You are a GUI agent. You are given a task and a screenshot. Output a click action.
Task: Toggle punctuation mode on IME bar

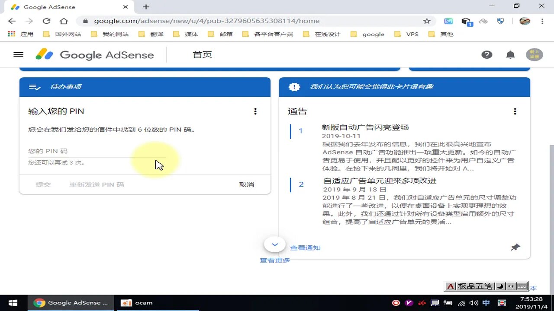pos(511,286)
